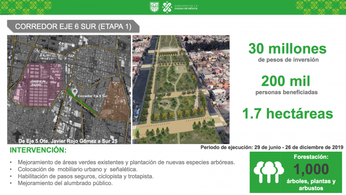Click the Gobierno de la Ciudad de México emblem

point(167,8)
